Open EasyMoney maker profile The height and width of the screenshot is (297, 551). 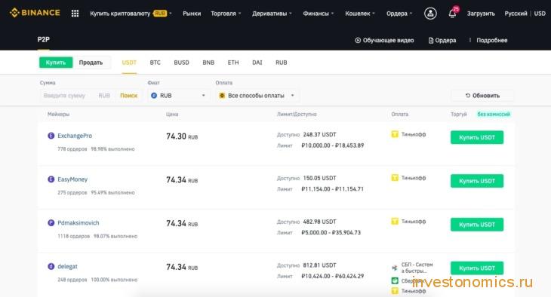tap(72, 179)
